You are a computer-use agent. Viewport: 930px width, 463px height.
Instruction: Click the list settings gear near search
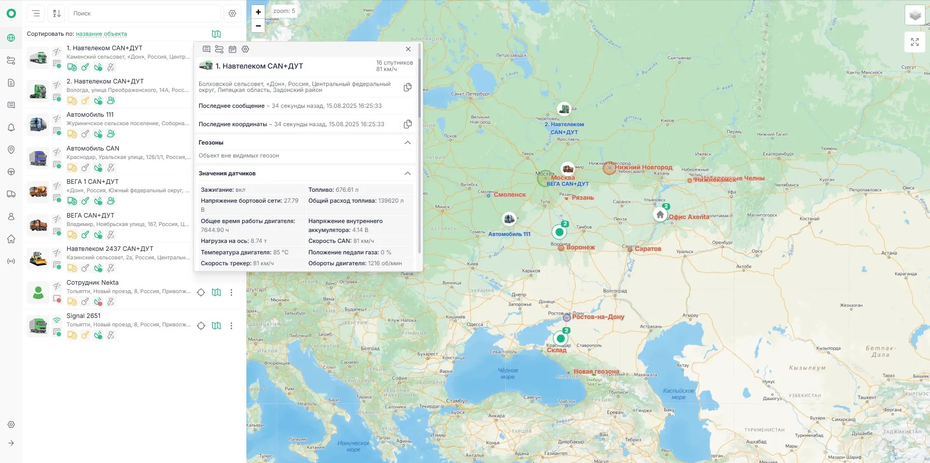pos(232,13)
